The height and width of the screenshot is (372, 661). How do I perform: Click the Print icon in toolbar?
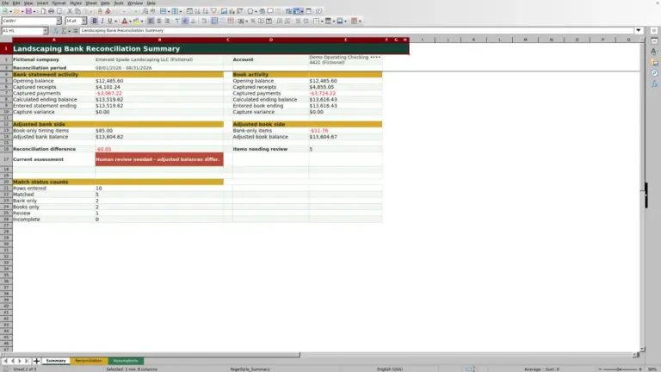click(x=51, y=11)
